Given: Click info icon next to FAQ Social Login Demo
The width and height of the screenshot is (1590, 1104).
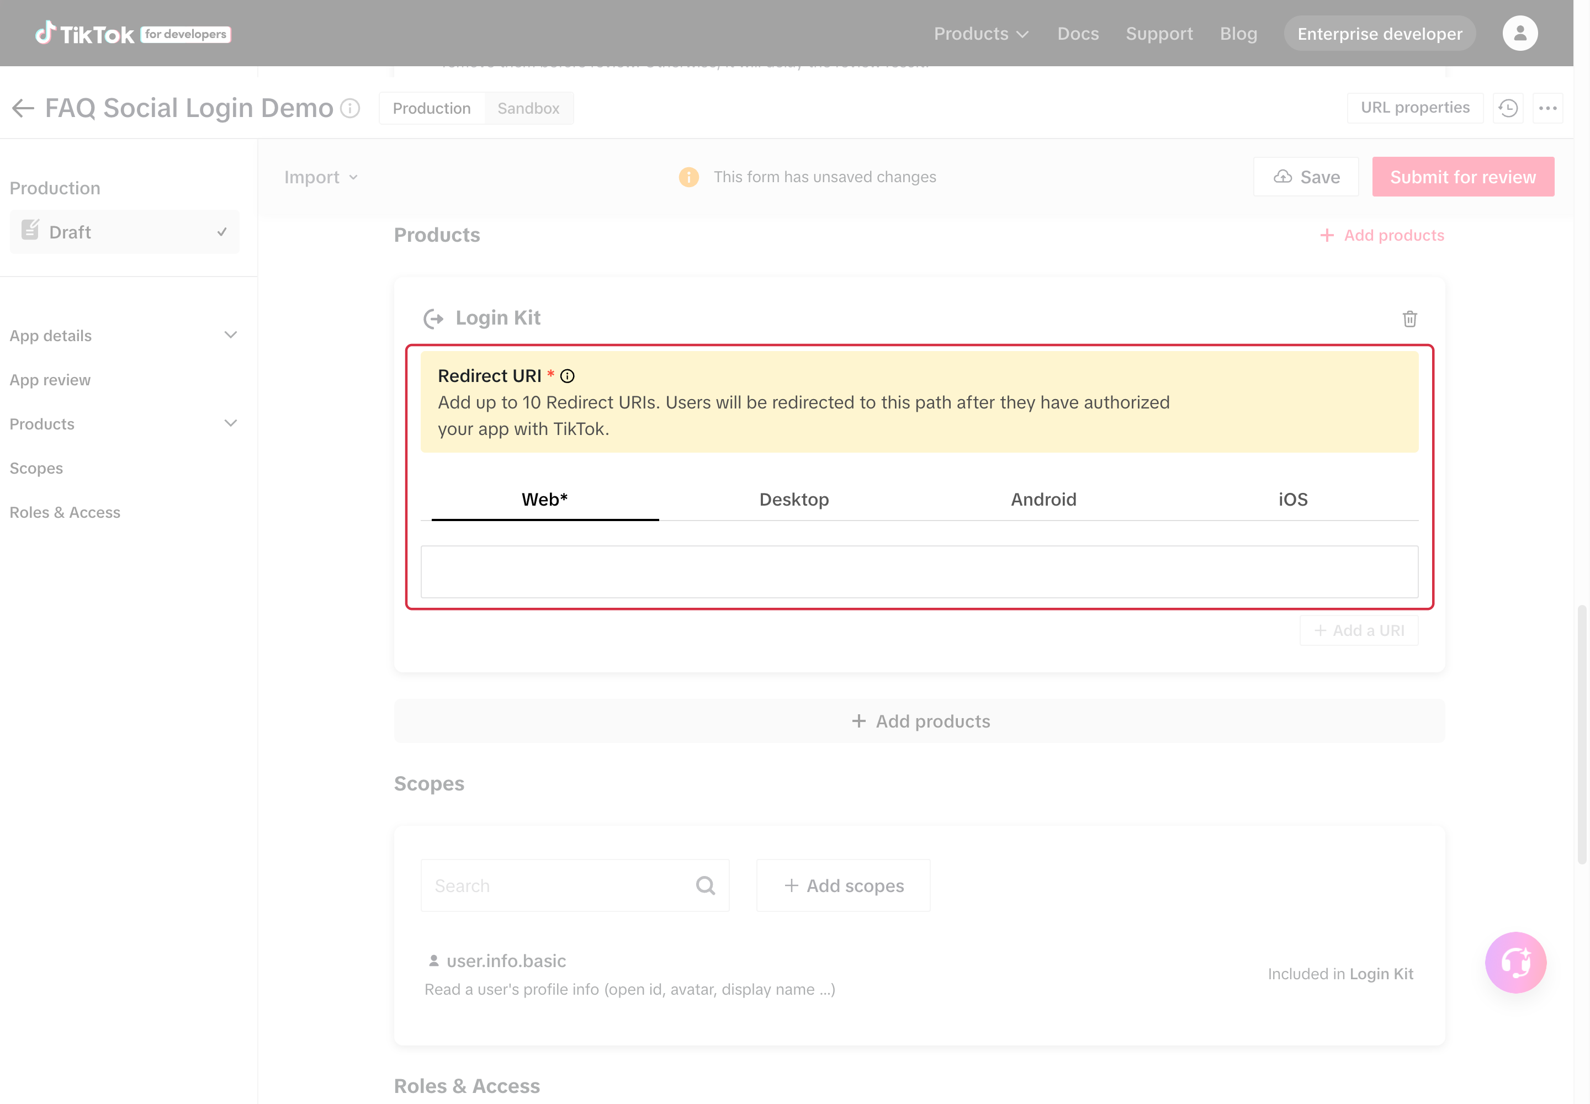Looking at the screenshot, I should pyautogui.click(x=350, y=108).
